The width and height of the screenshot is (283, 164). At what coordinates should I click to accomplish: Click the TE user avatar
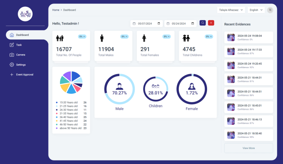click(270, 10)
